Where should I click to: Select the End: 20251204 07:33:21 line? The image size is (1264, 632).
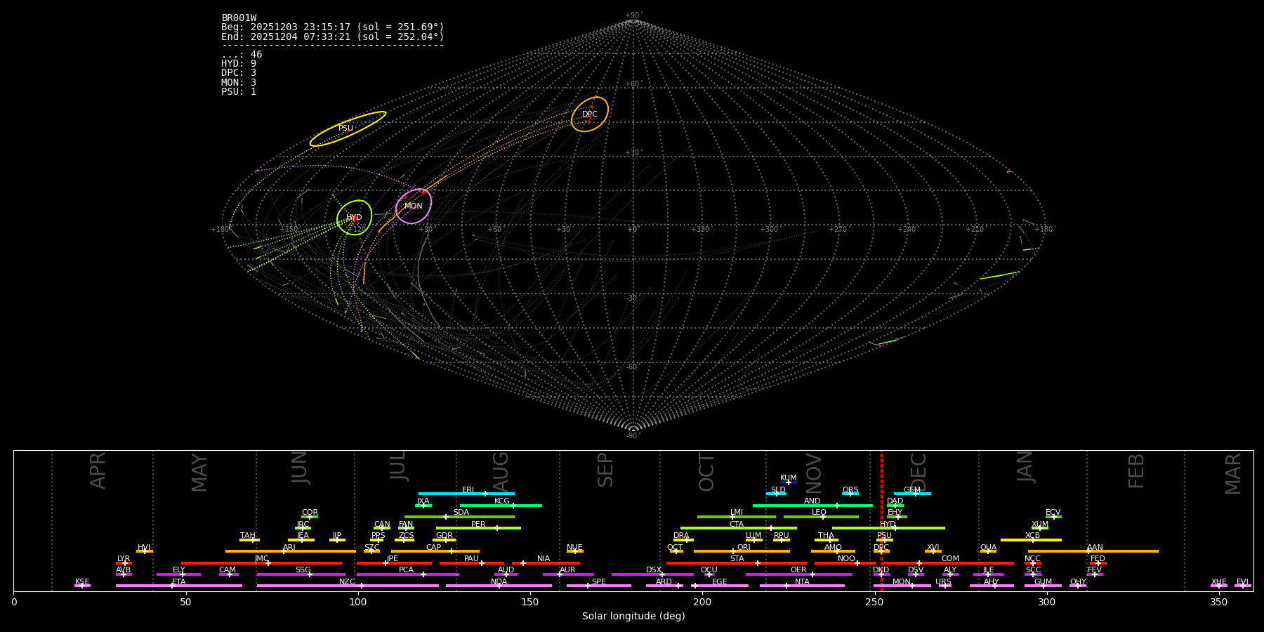tap(333, 37)
